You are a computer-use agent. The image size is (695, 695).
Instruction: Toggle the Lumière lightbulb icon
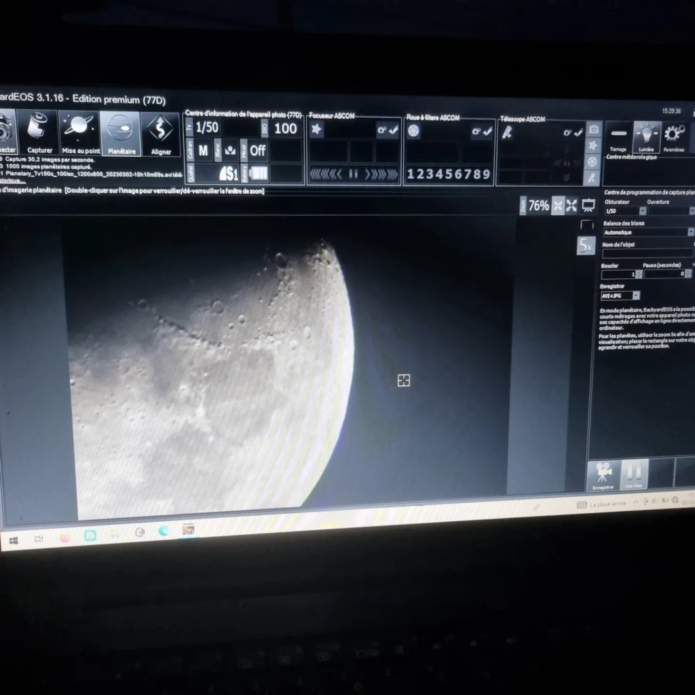pyautogui.click(x=646, y=136)
